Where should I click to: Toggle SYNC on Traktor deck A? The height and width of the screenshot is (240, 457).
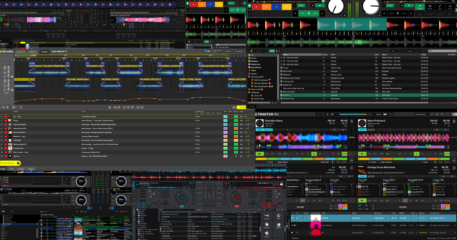(260, 130)
